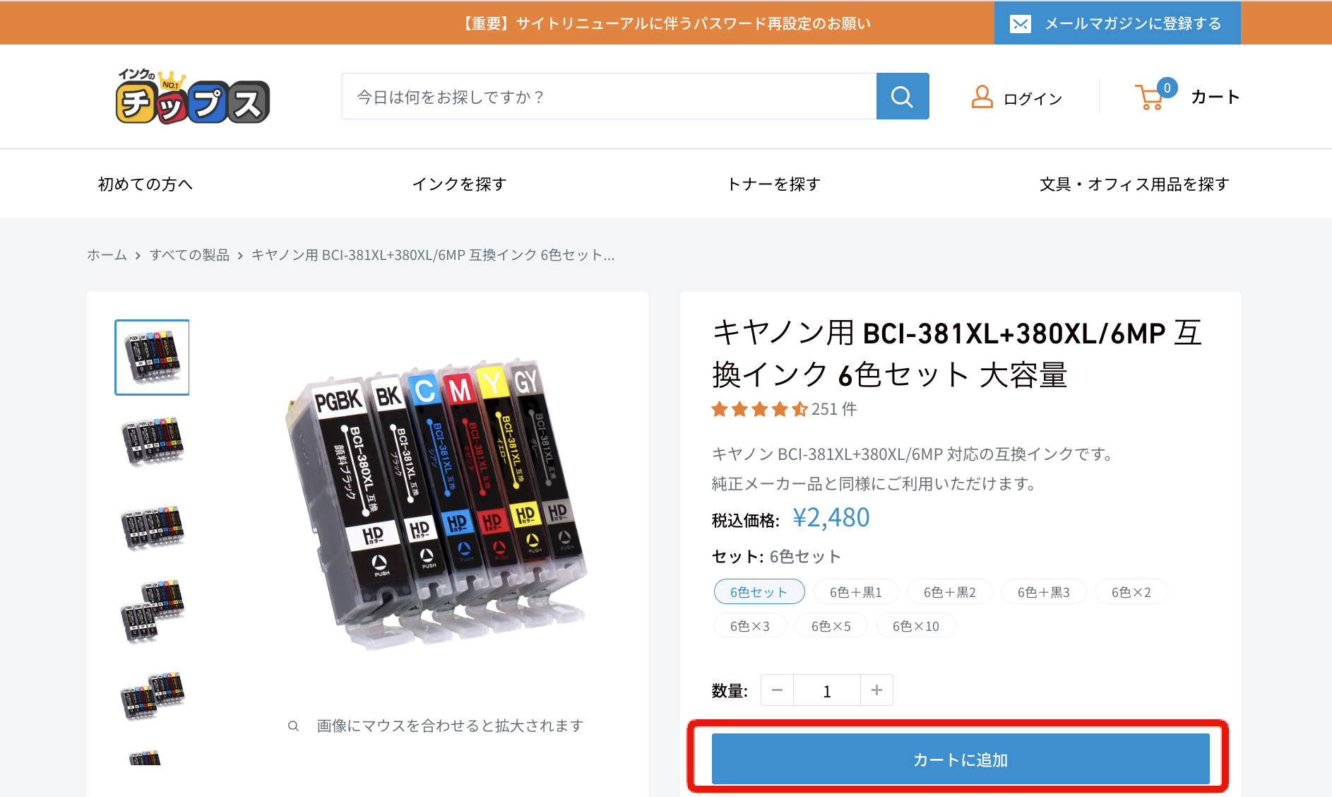This screenshot has width=1332, height=797.
Task: Open the インクを探す menu
Action: click(x=460, y=184)
